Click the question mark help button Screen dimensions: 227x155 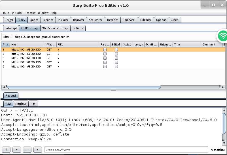[6, 150]
